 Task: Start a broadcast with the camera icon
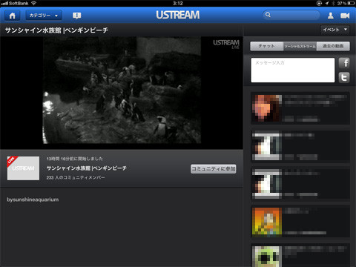tap(345, 16)
